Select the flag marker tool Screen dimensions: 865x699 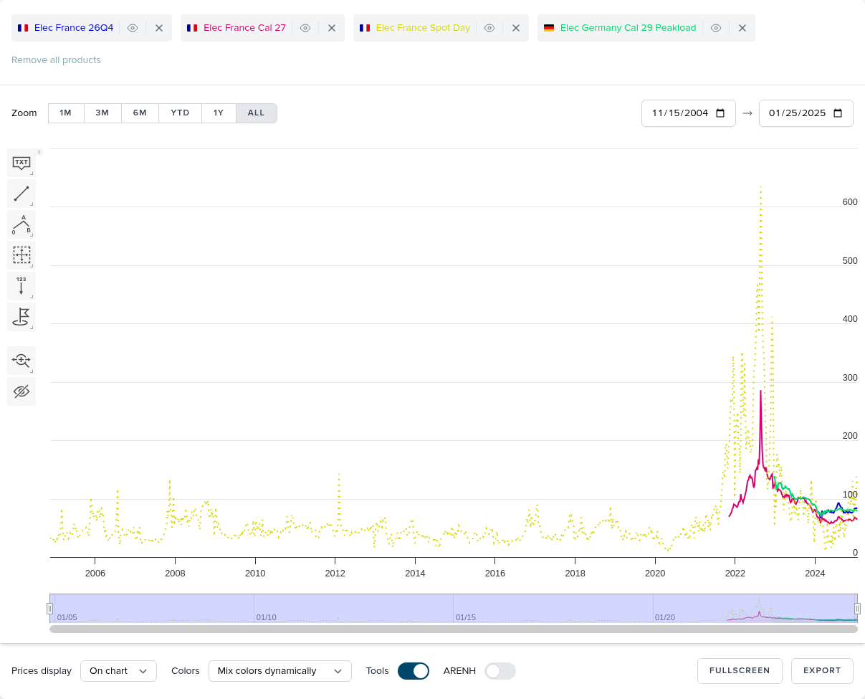21,316
